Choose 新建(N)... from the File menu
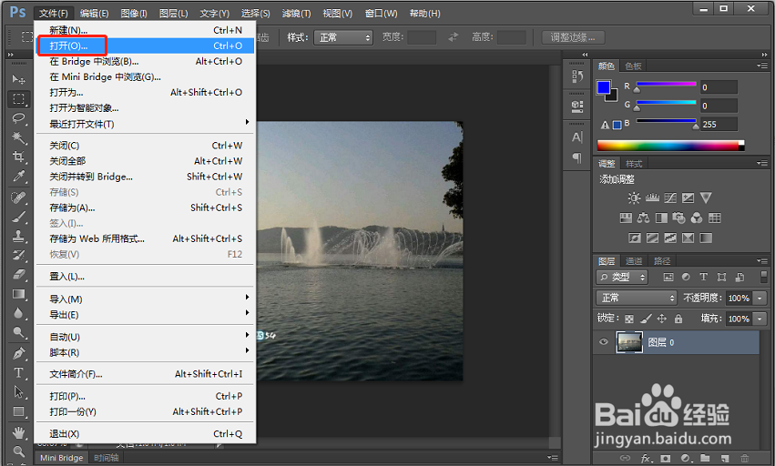 point(146,30)
